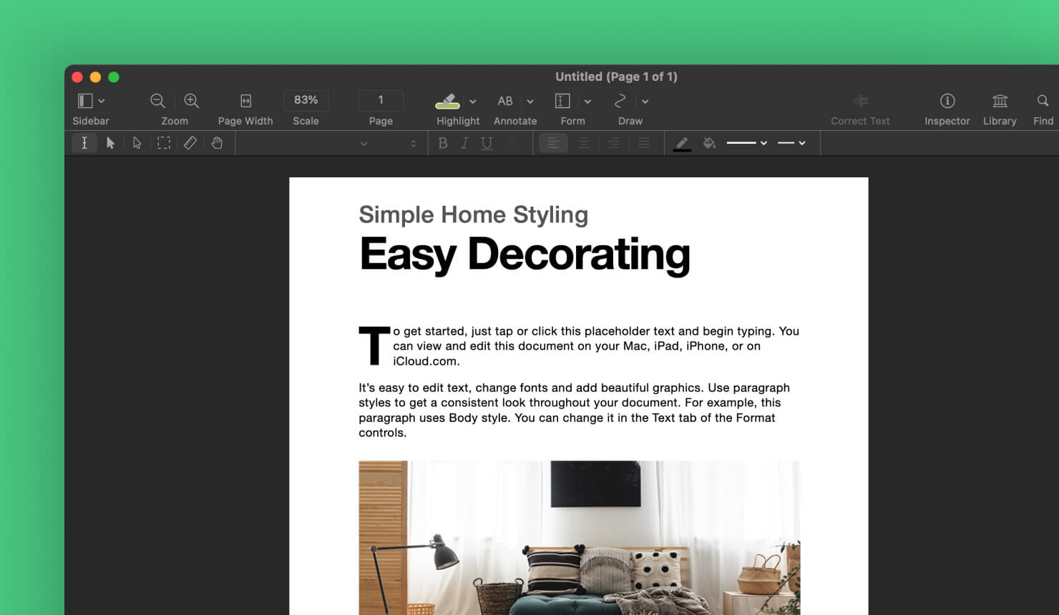Image resolution: width=1059 pixels, height=615 pixels.
Task: Zoom in with the plus magnifier
Action: click(191, 101)
